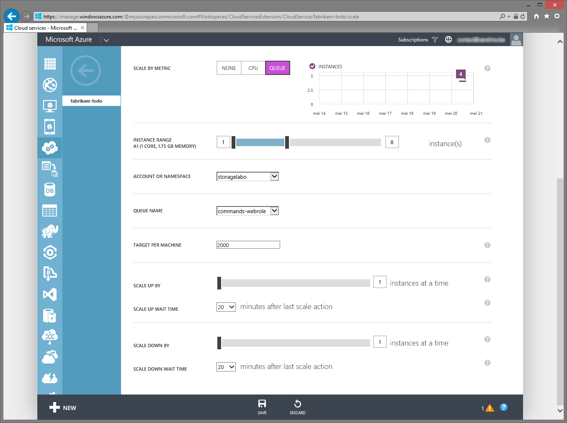The height and width of the screenshot is (423, 567).
Task: Show help for Scale Down Wait Time
Action: [x=487, y=363]
